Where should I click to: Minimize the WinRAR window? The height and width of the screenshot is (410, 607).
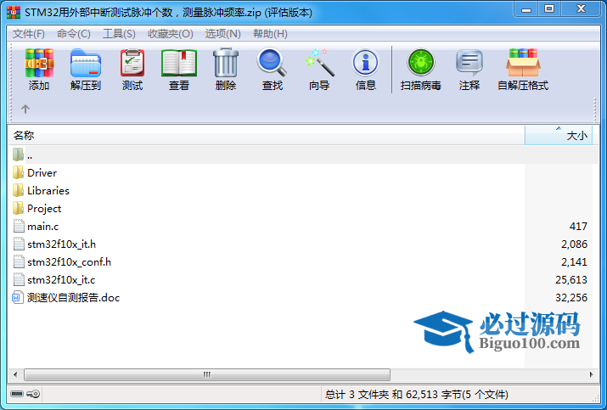pos(526,9)
